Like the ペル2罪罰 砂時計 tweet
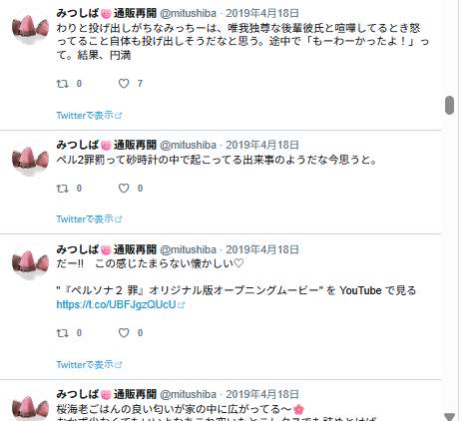Image resolution: width=473 pixels, height=421 pixels. point(124,189)
